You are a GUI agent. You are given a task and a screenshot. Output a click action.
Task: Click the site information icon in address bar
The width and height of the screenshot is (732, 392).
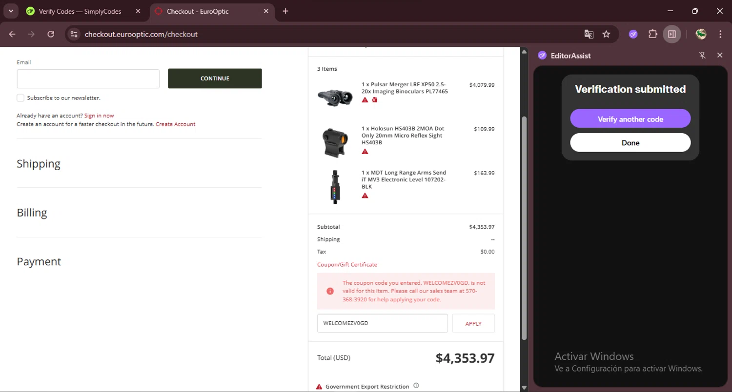(x=74, y=34)
